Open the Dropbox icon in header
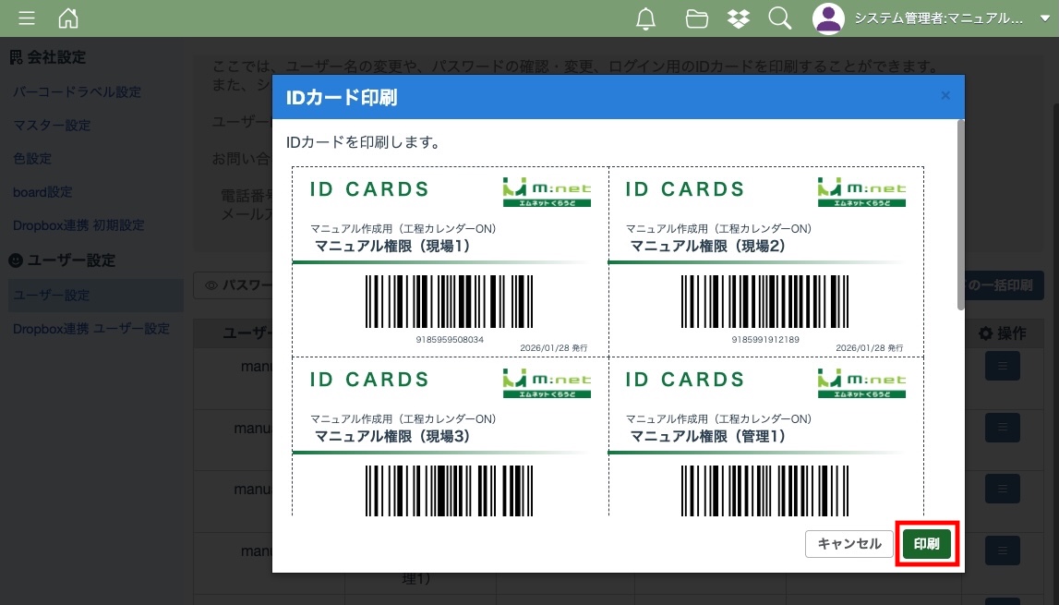The height and width of the screenshot is (605, 1059). coord(739,18)
